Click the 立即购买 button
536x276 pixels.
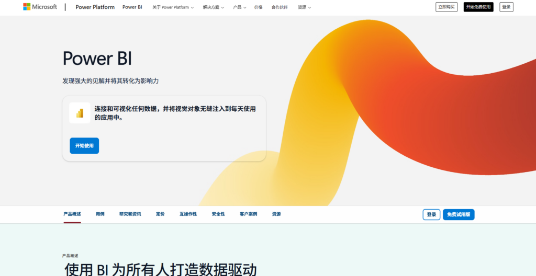click(x=446, y=7)
